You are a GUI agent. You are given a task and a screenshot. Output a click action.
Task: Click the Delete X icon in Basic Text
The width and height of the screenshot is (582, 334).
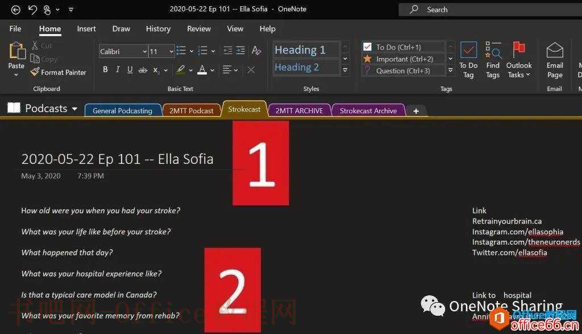coord(251,70)
